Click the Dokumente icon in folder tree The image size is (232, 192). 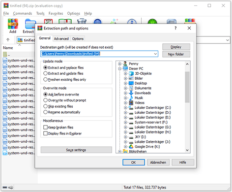(131, 88)
